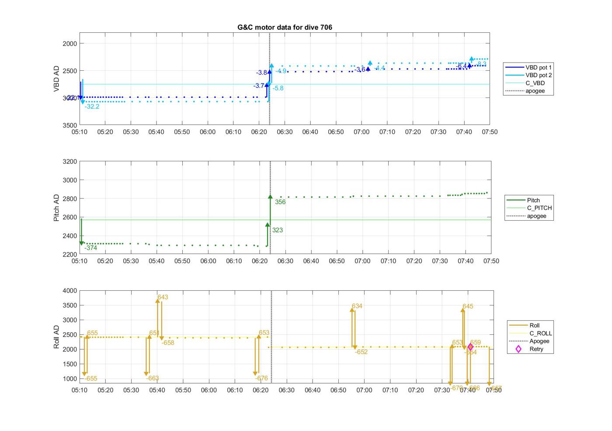Click the green up-arrow tip at pitch 356
612x431 pixels.
coord(270,197)
